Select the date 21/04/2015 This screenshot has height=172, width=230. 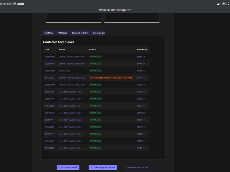click(49, 113)
